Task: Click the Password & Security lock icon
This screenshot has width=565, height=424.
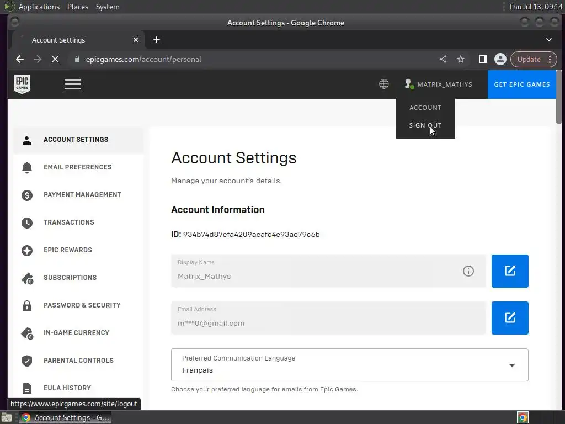Action: (x=26, y=306)
